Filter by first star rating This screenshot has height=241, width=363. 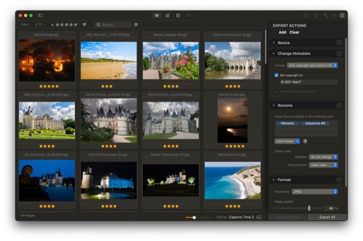(x=57, y=25)
